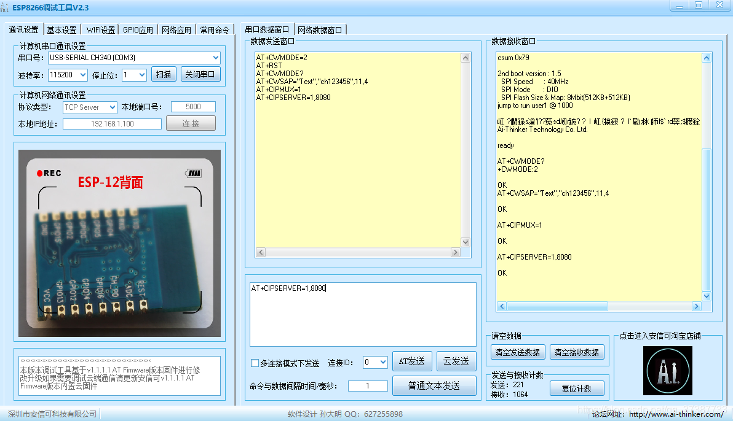
Task: Click AT+CIPMUX=1 line in send window
Action: [x=279, y=90]
